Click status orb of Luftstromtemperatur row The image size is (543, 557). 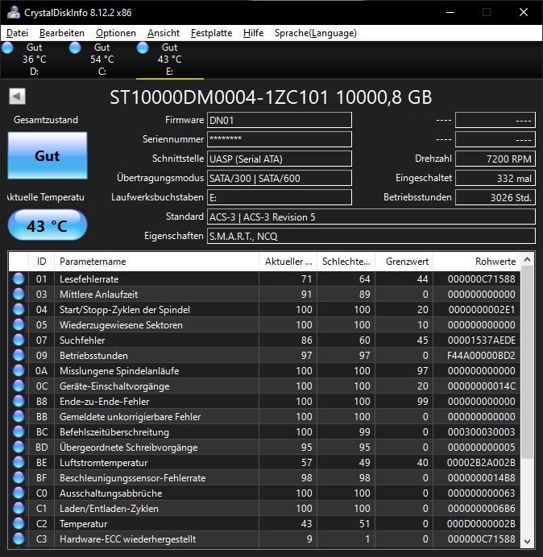point(19,462)
